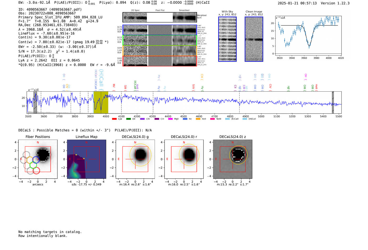Image resolution: width=368 pixels, height=250 pixels.
Task: Click the Weighted Sum 2D spectrum panel
Action: pos(135,17)
